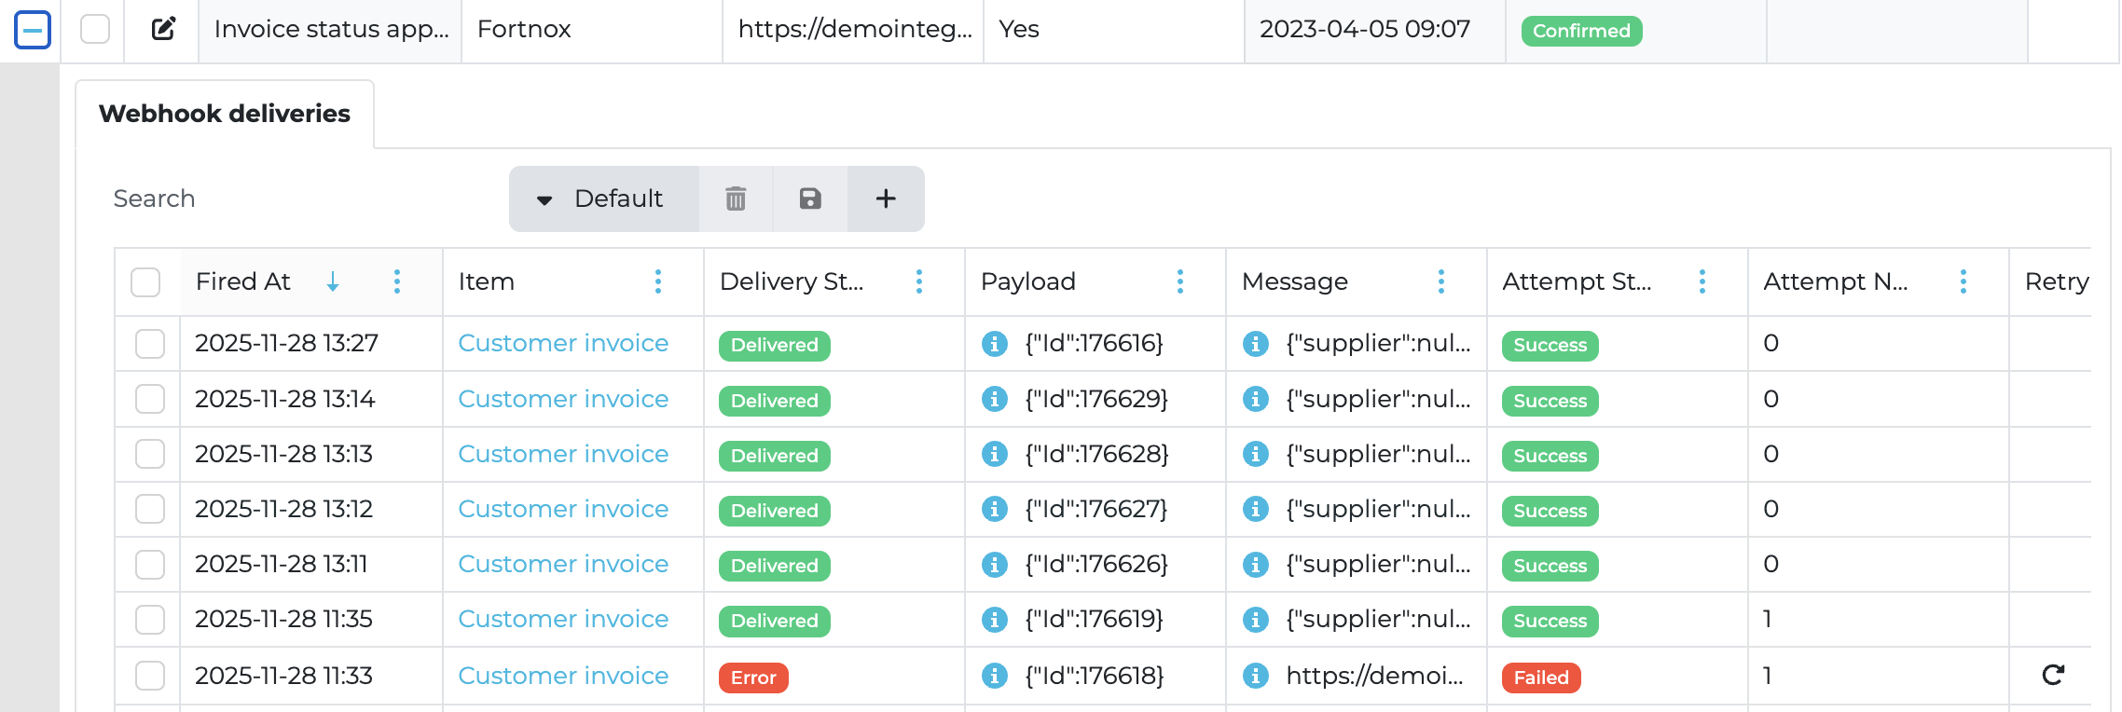
Task: Toggle the select-all checkbox in deliveries header
Action: tap(145, 281)
